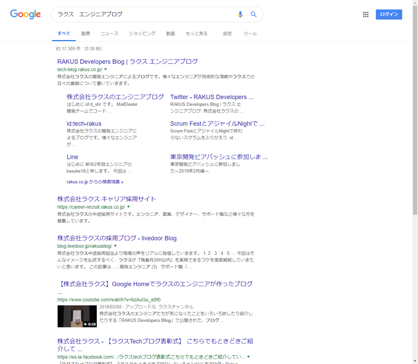This screenshot has height=364, width=418.
Task: Open Scrum FestとアジャイルNight sitelink
Action: [217, 124]
